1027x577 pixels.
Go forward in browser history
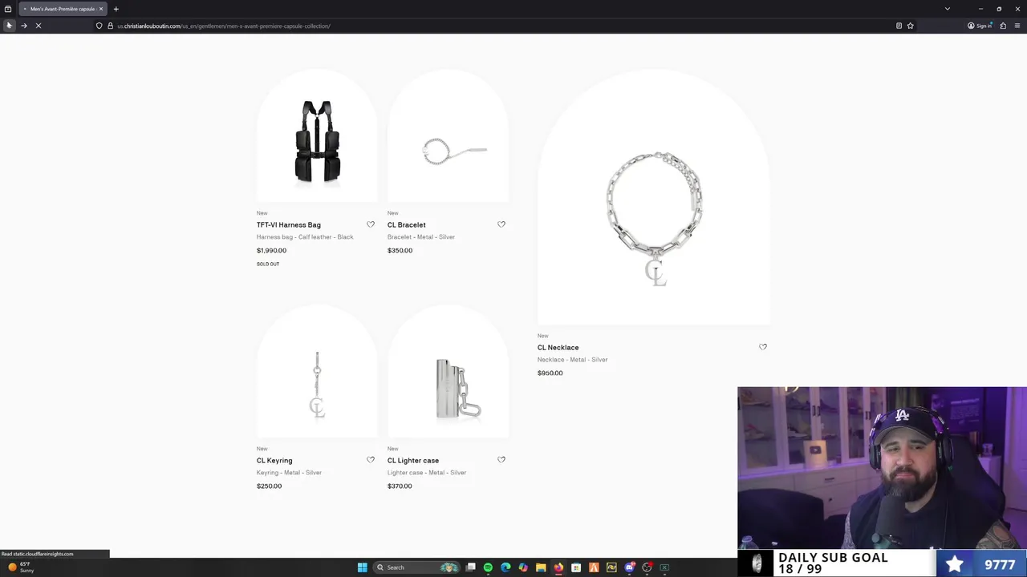point(23,26)
